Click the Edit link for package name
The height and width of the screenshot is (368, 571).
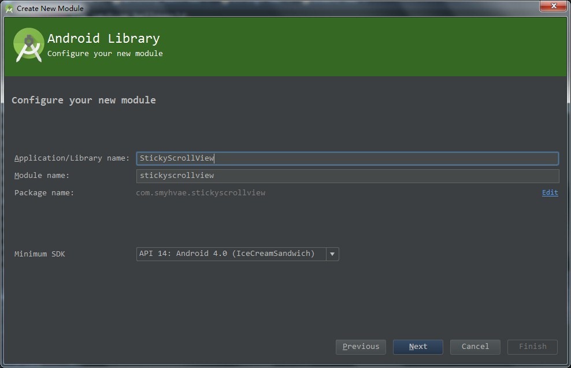pyautogui.click(x=550, y=192)
